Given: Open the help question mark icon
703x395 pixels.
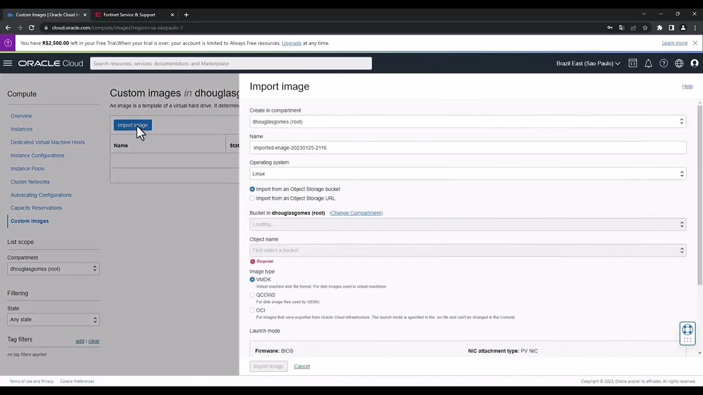Looking at the screenshot, I should (x=663, y=64).
